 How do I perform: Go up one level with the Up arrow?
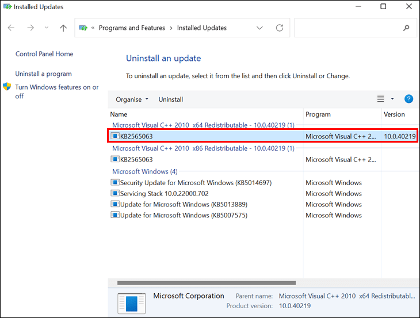[63, 28]
